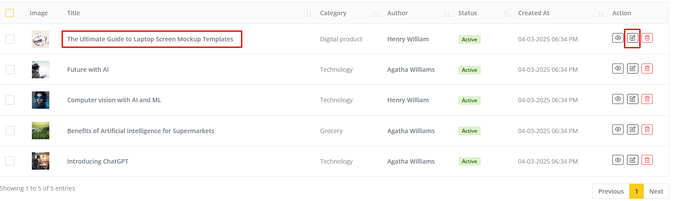Delete the Benefits of Artificial Intelligence post
679x201 pixels.
tap(647, 129)
